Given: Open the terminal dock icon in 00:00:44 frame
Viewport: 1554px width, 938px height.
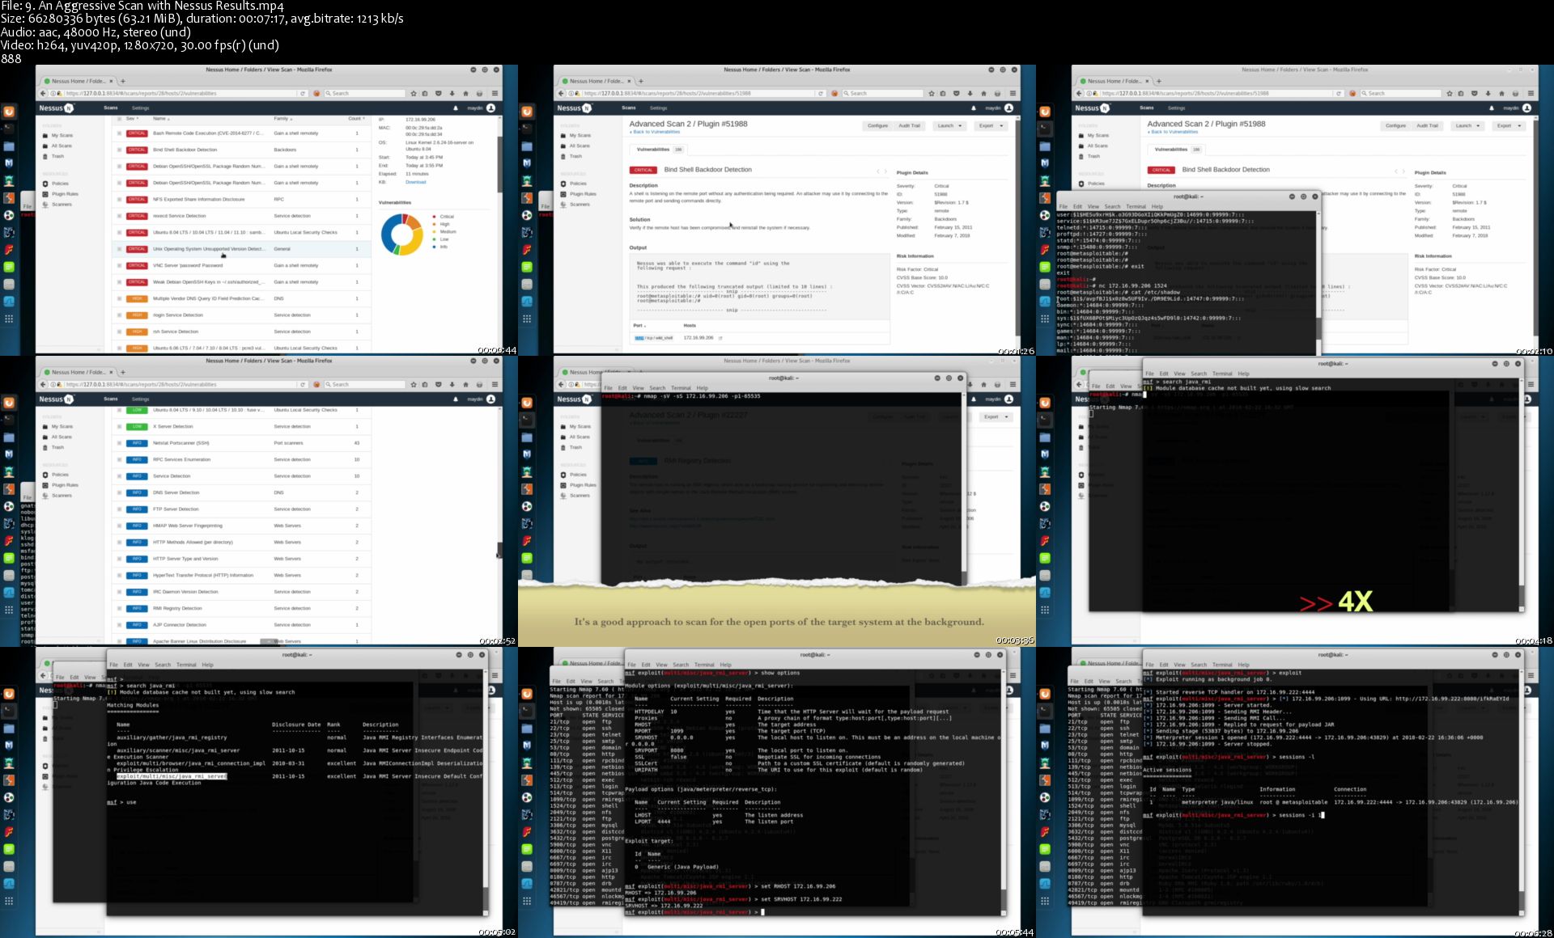Looking at the screenshot, I should (9, 129).
